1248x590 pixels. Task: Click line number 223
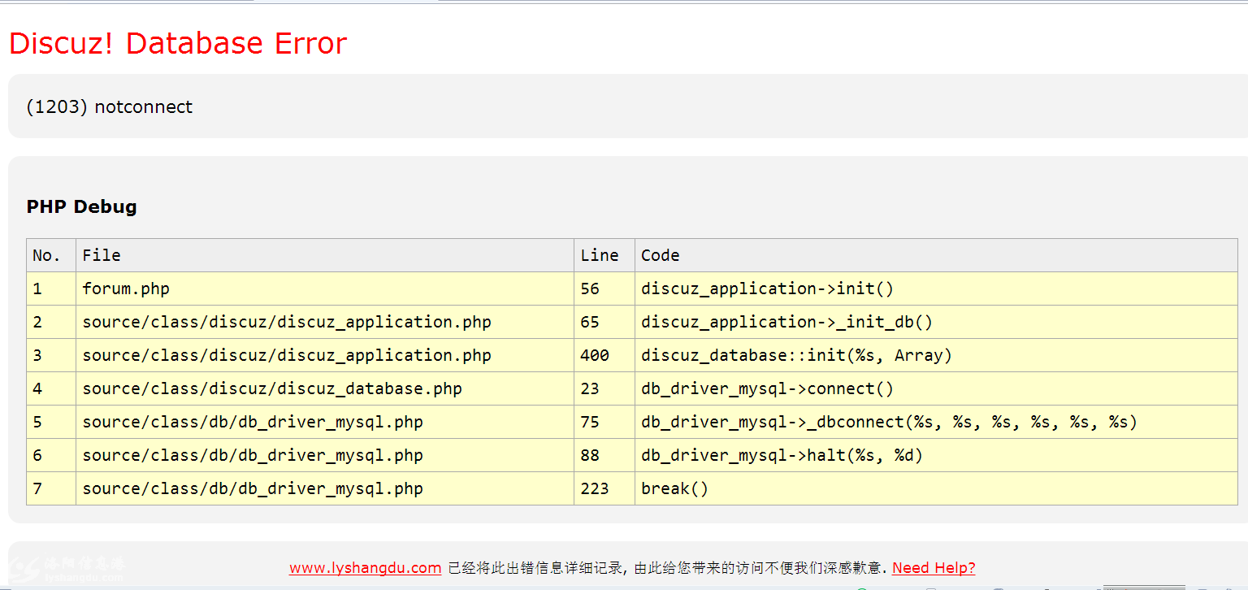pyautogui.click(x=604, y=488)
